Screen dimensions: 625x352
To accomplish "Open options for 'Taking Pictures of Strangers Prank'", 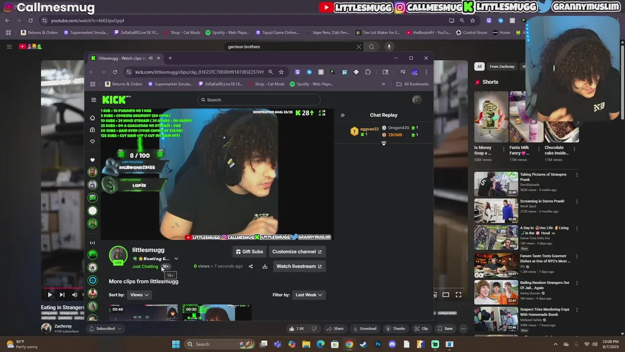I will [x=577, y=175].
